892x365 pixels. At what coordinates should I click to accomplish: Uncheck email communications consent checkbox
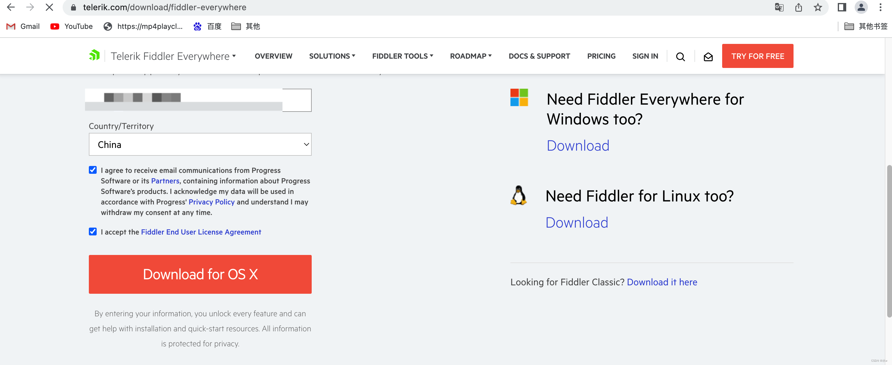click(x=93, y=170)
